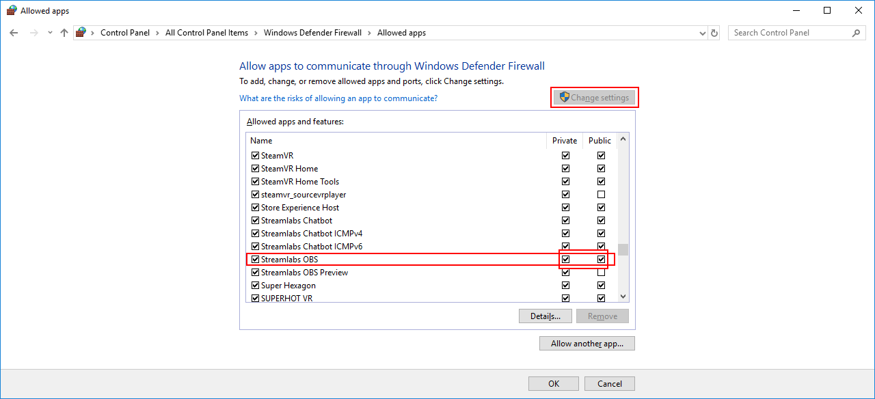Open Control Panel breadcrumb
This screenshot has height=399, width=875.
click(124, 33)
